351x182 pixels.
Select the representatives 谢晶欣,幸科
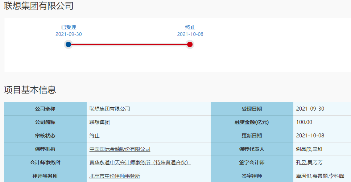click(309, 149)
